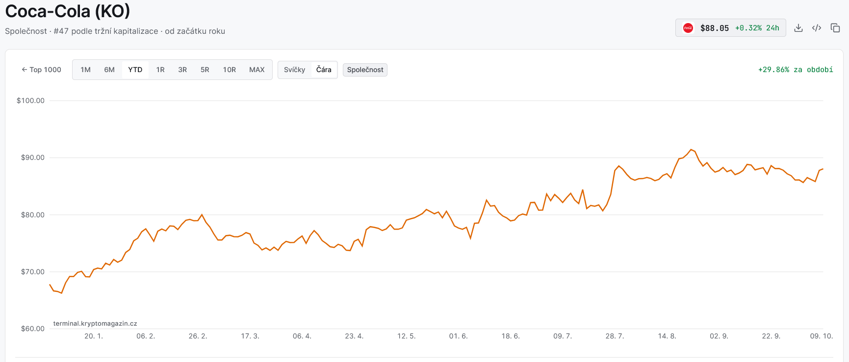Click the Společnost button
The image size is (849, 362).
(x=365, y=70)
